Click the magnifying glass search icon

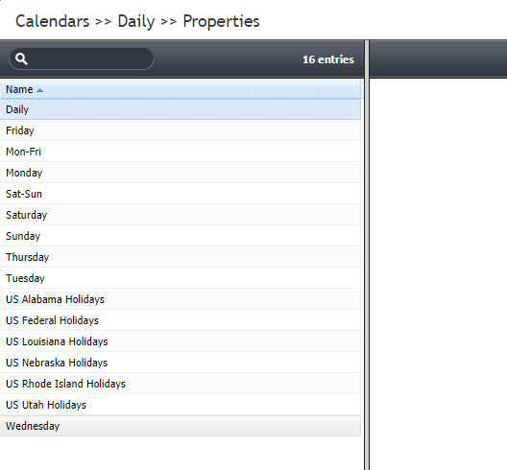click(x=21, y=59)
